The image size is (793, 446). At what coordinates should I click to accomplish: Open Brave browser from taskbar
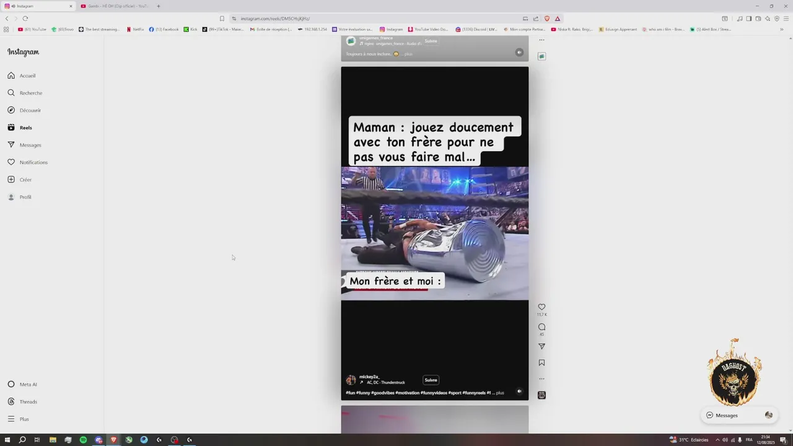[113, 440]
